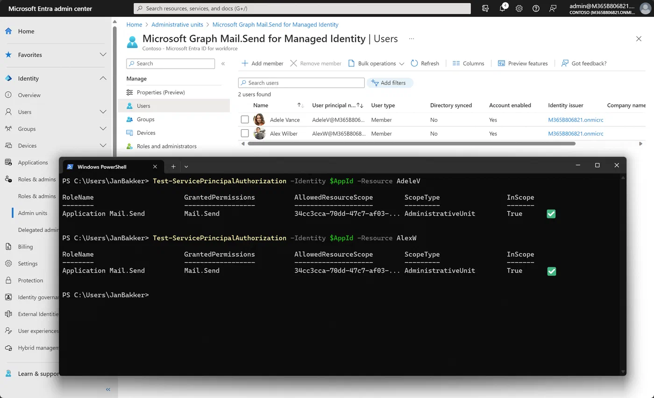Viewport: 654px width, 398px height.
Task: Click the more options ellipsis beside title
Action: tap(412, 39)
